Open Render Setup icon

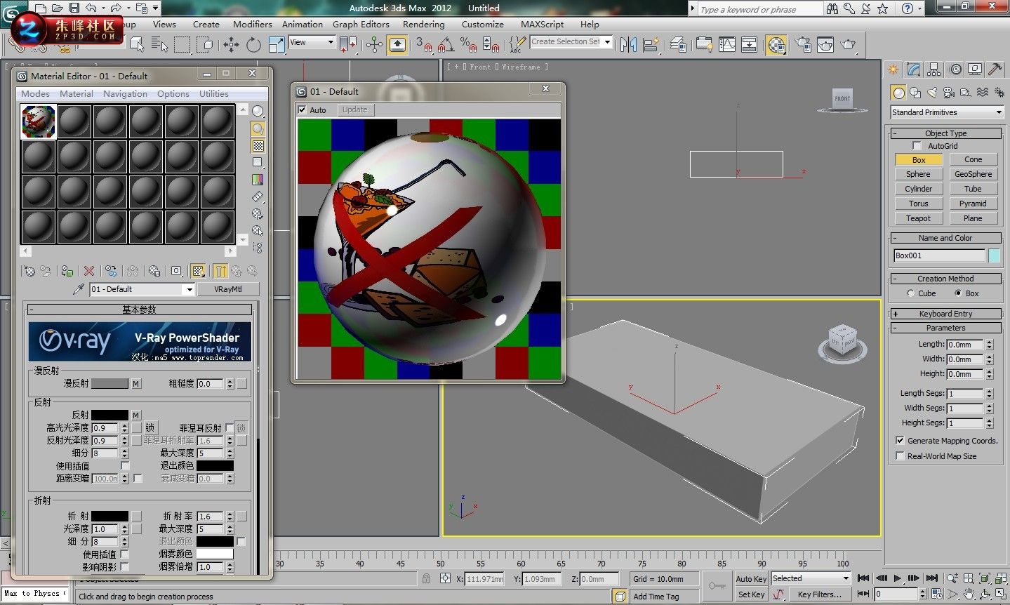[x=804, y=45]
